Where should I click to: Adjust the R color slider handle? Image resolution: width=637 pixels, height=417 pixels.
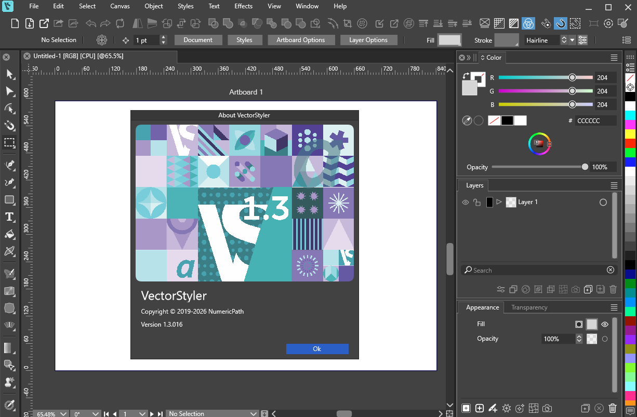(572, 77)
